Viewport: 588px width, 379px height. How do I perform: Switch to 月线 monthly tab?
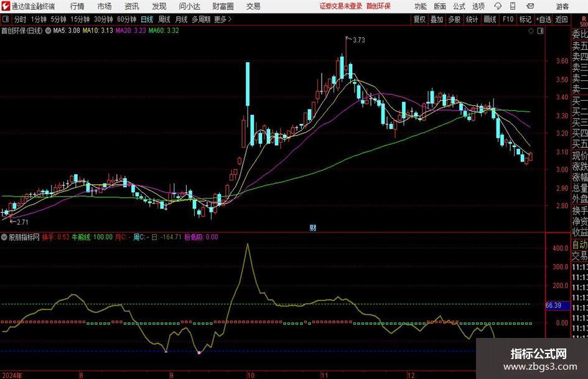[181, 19]
